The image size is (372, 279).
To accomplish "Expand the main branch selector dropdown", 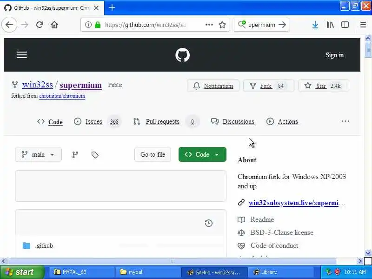I will coord(38,154).
